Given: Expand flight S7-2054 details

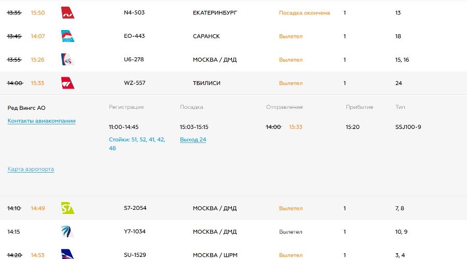Looking at the screenshot, I should point(135,208).
